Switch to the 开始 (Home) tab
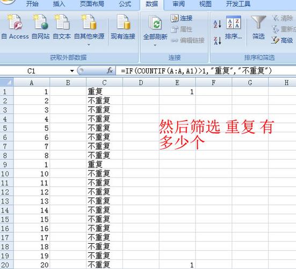The width and height of the screenshot is (296, 269). coord(32,4)
